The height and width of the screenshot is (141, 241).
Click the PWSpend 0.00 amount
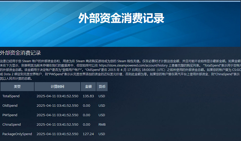[x=87, y=115]
